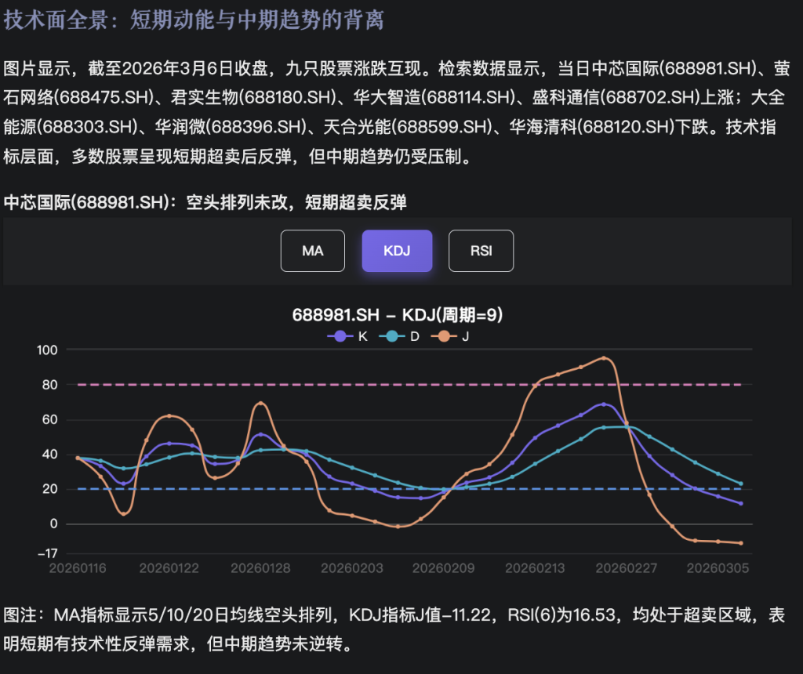Hide the teal D series via legend
Image resolution: width=803 pixels, height=674 pixels.
402,336
